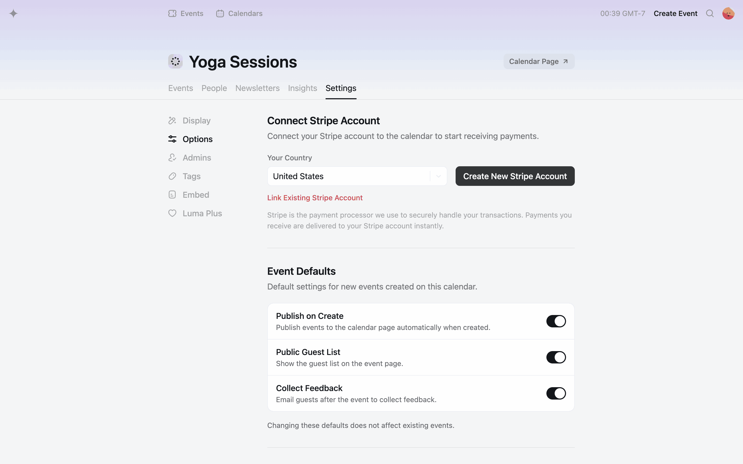Open the user profile avatar
Viewport: 743px width, 464px height.
[728, 13]
